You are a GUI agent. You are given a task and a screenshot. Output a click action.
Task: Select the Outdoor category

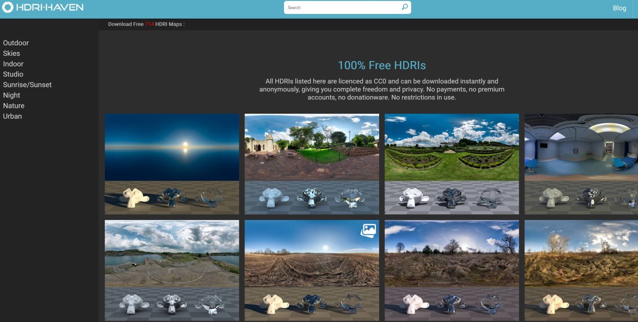point(16,43)
